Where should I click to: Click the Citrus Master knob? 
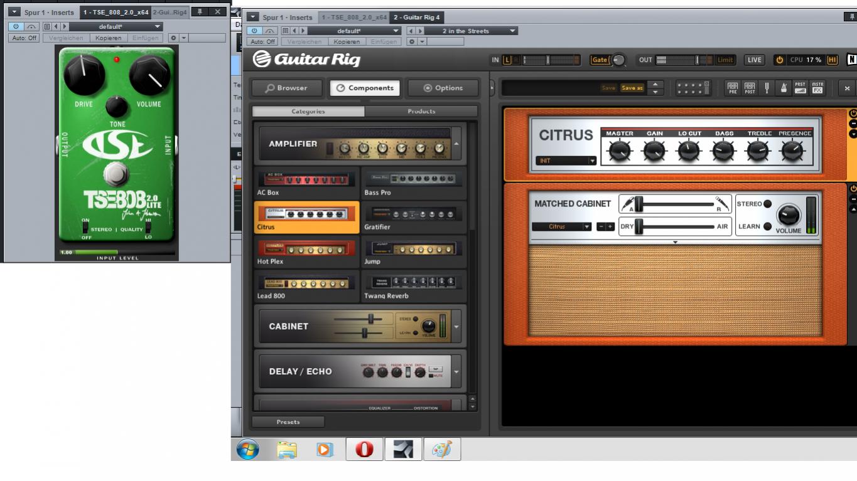pos(620,151)
